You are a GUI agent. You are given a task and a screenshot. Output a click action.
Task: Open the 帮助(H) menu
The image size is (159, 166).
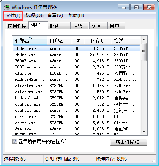76,15
